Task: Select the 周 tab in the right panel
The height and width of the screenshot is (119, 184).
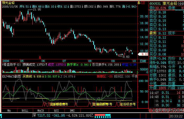Action: click(x=163, y=110)
